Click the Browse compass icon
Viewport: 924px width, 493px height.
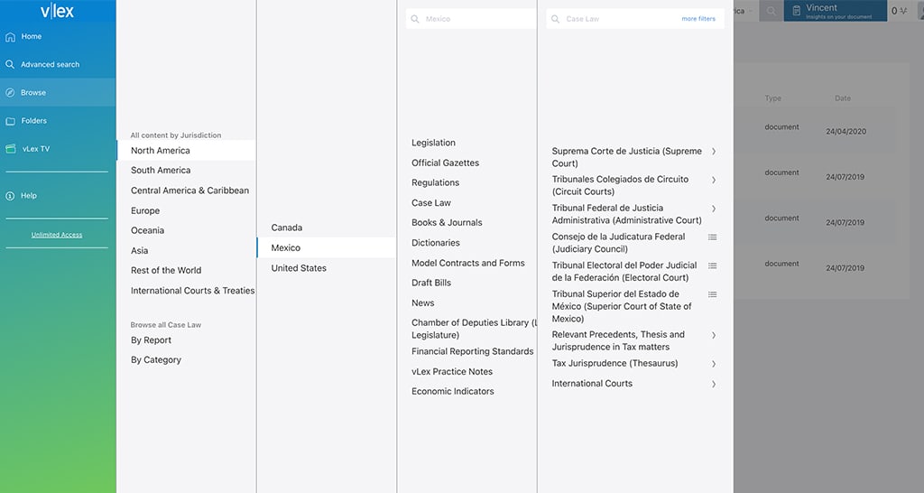click(x=10, y=93)
